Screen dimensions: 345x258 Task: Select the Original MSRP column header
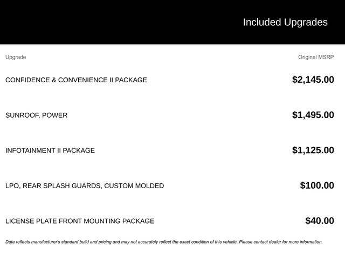[x=316, y=58]
